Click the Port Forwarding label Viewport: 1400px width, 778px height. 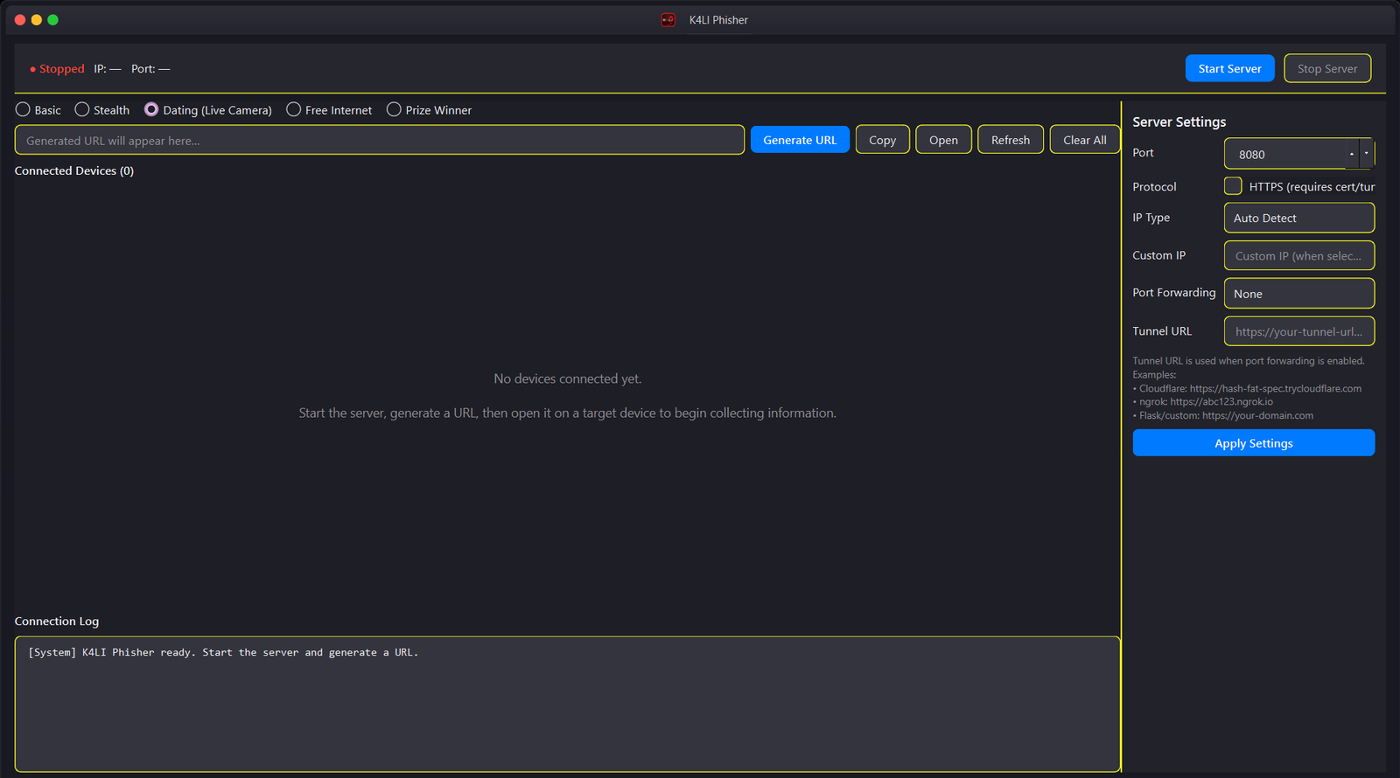tap(1173, 292)
